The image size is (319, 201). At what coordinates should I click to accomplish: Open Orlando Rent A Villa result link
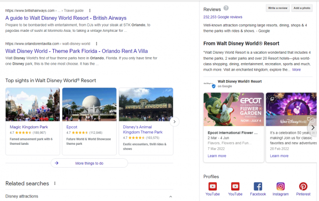77,50
